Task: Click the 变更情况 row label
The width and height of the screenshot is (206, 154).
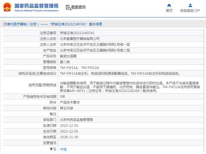Action: pos(50,143)
